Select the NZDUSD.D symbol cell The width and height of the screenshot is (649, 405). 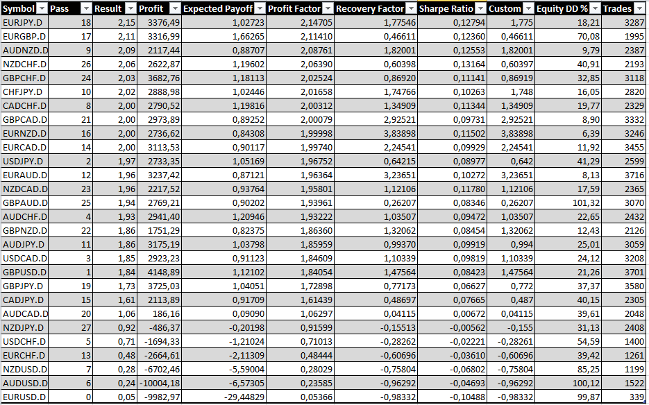(x=24, y=369)
